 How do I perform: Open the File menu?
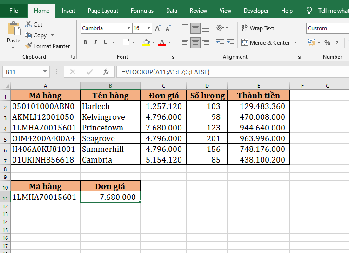pyautogui.click(x=13, y=11)
